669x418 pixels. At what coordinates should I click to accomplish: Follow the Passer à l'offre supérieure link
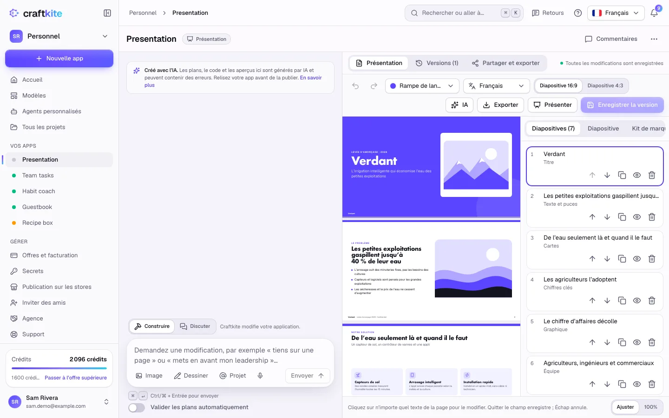[x=76, y=378]
